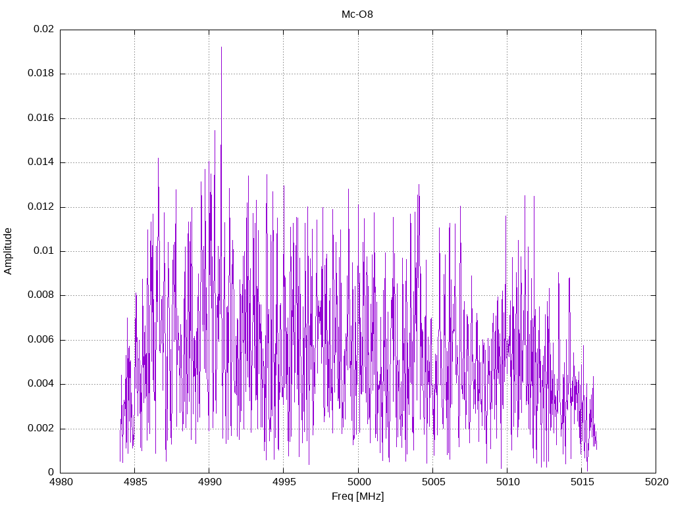Click the x-axis tick label 4985

pos(134,482)
